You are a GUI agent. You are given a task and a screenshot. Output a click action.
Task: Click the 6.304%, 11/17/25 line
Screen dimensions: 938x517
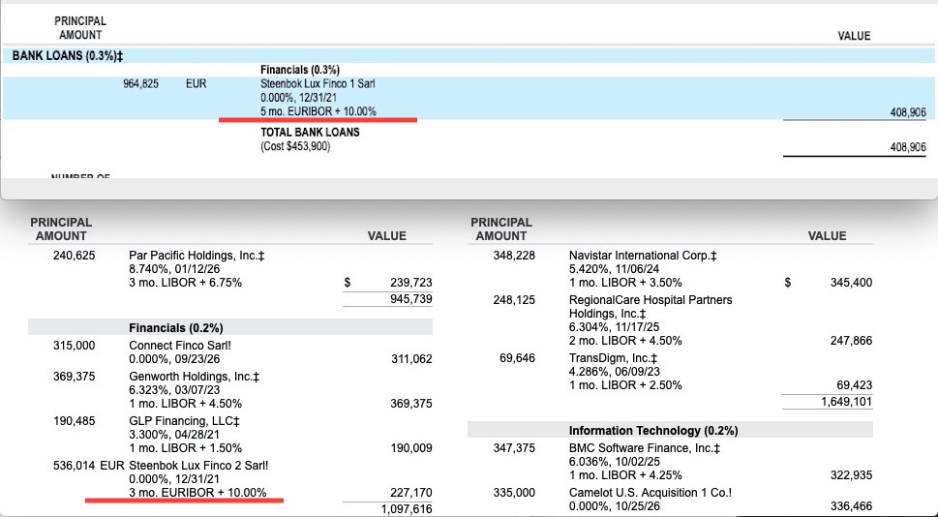615,327
